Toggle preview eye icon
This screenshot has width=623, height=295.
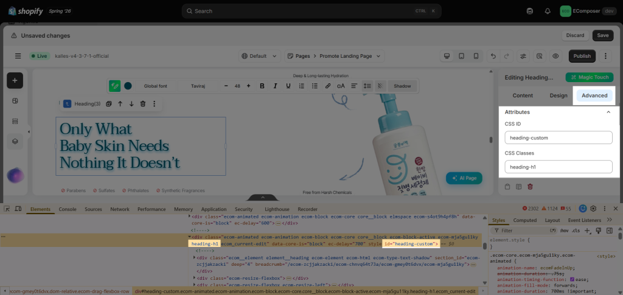pyautogui.click(x=555, y=56)
